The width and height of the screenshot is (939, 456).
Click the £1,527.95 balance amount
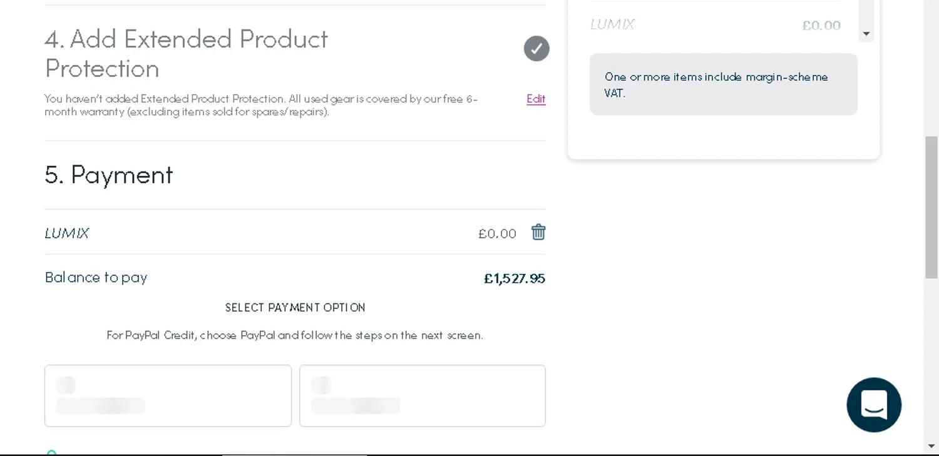point(514,278)
